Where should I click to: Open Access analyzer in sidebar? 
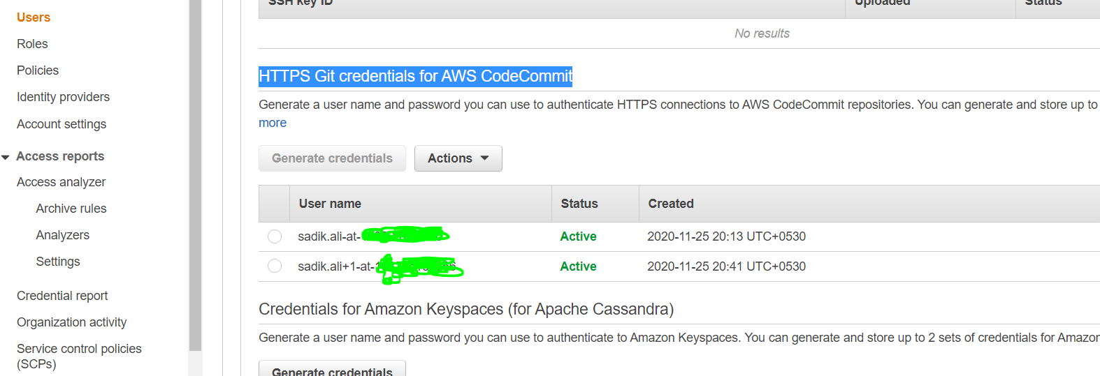[x=61, y=182]
